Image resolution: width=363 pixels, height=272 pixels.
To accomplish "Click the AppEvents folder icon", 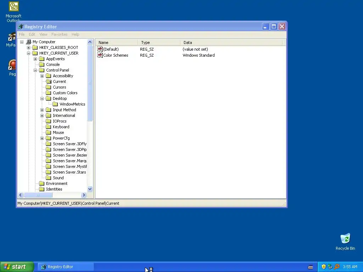I will [x=42, y=59].
